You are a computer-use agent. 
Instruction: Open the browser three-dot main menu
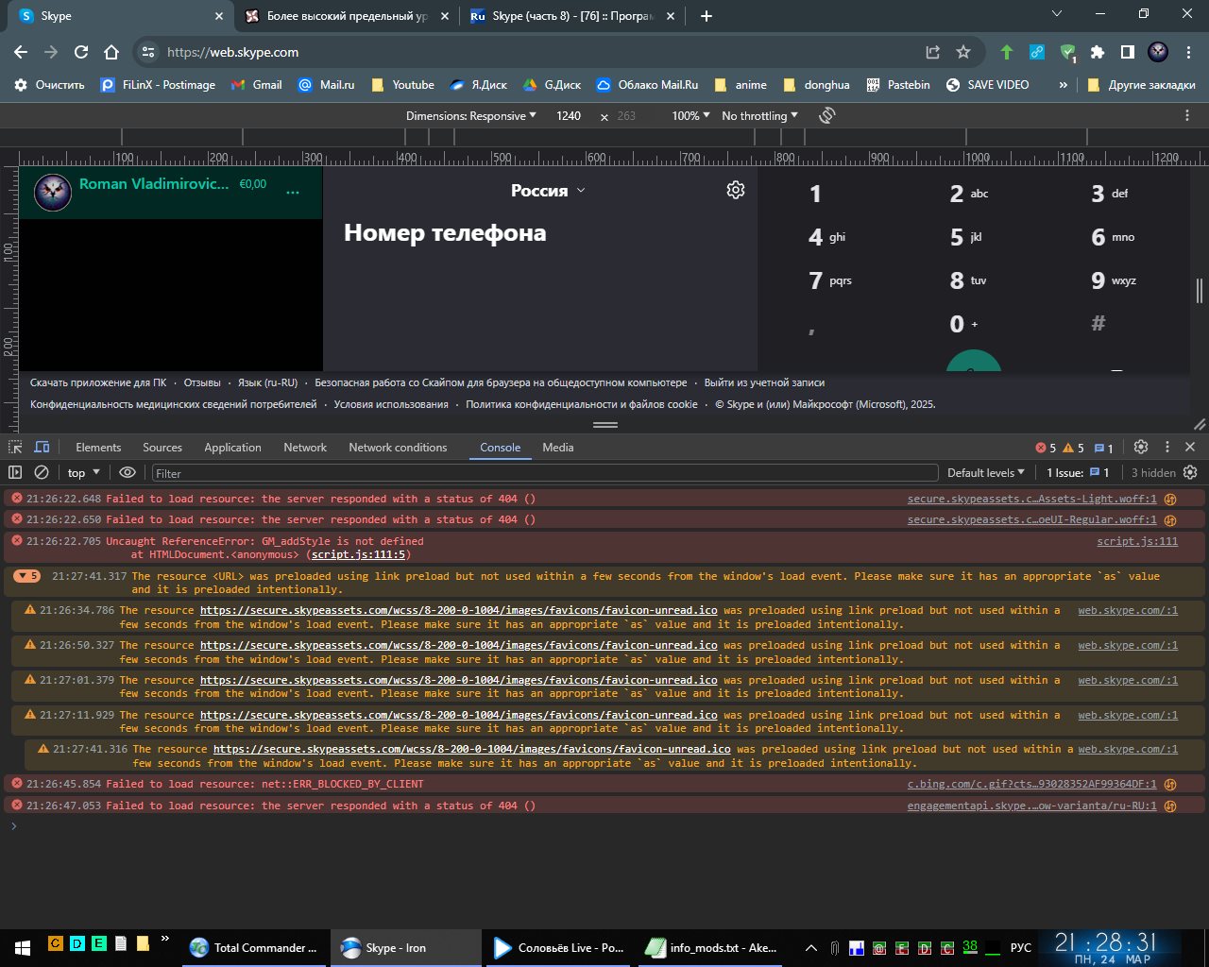tap(1188, 52)
